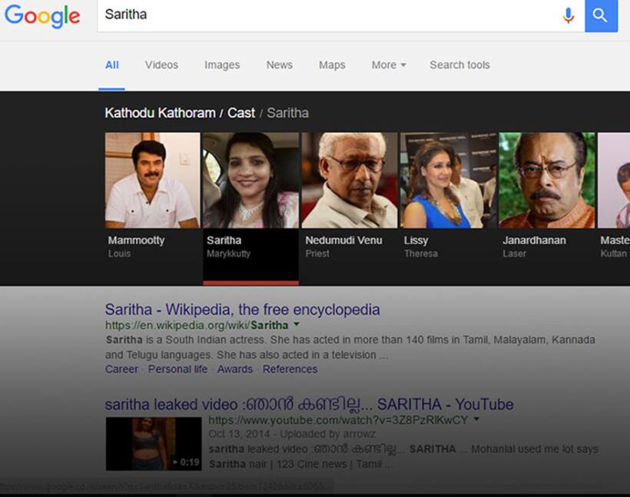
Task: Select Mammootty cast photo
Action: pyautogui.click(x=152, y=181)
